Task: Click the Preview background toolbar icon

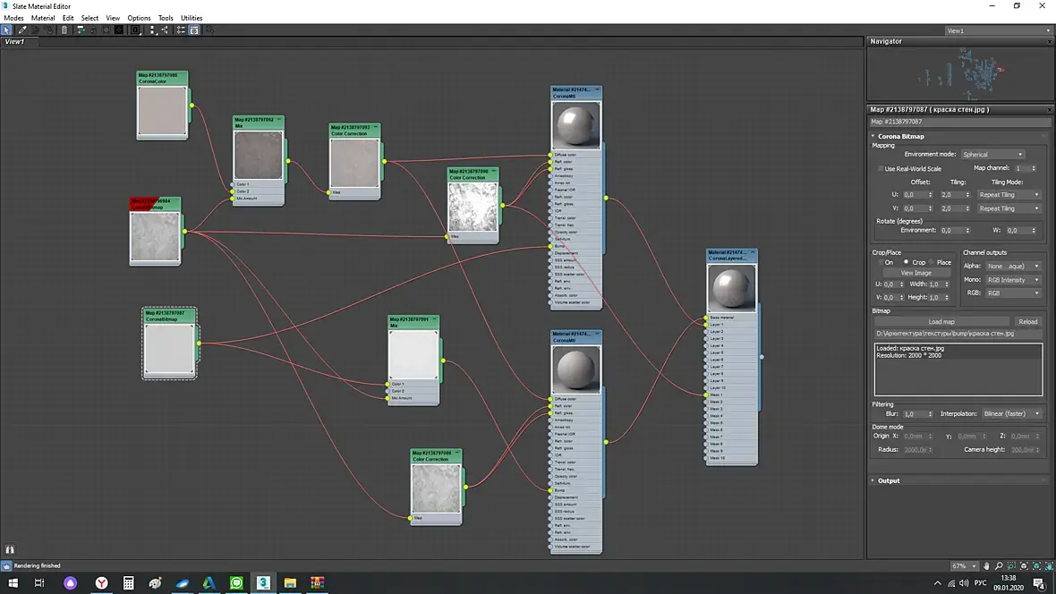Action: (118, 30)
